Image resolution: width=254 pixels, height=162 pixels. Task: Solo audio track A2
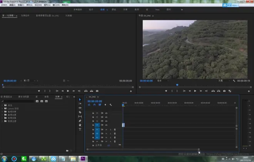click(110, 134)
